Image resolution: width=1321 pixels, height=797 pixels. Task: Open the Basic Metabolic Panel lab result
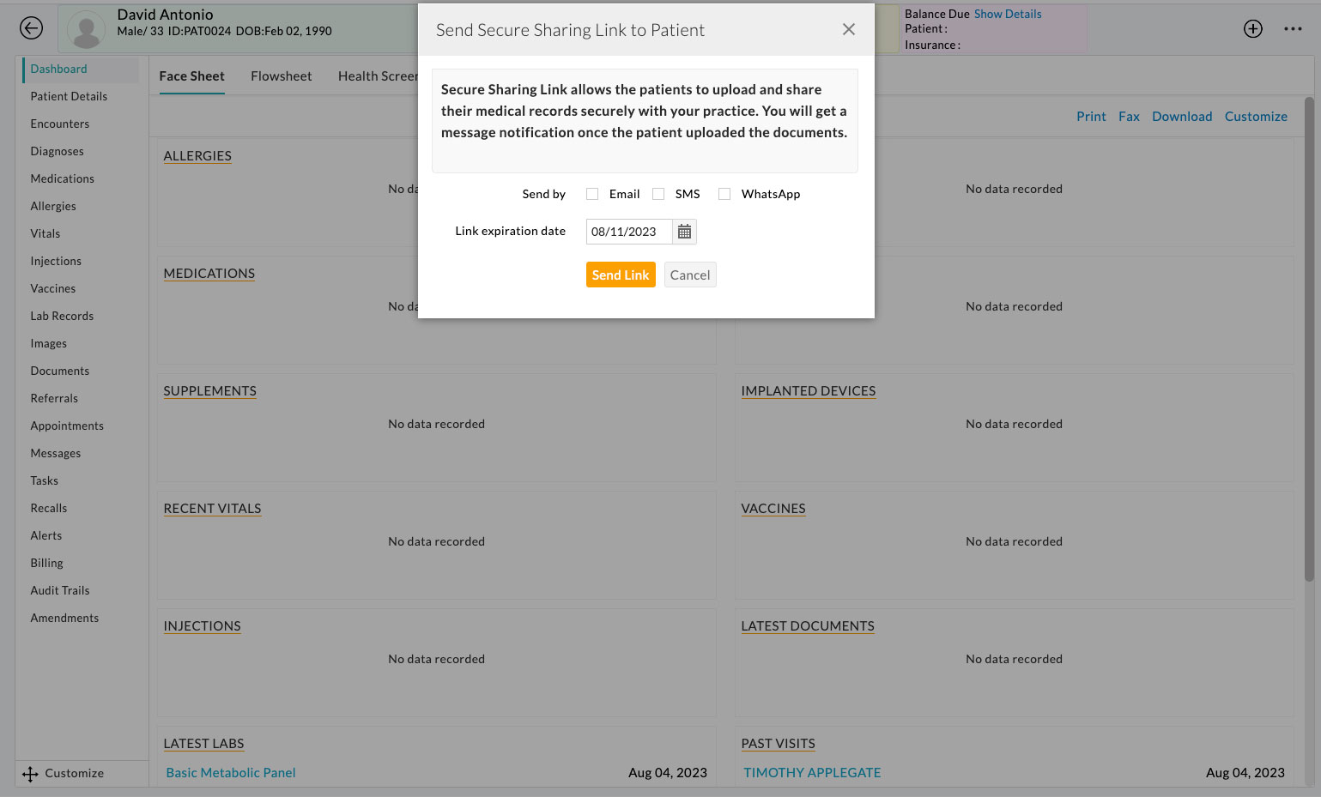(x=230, y=772)
